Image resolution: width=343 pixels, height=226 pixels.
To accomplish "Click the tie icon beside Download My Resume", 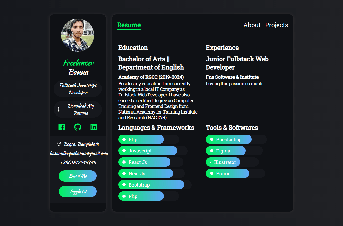I will coord(59,109).
